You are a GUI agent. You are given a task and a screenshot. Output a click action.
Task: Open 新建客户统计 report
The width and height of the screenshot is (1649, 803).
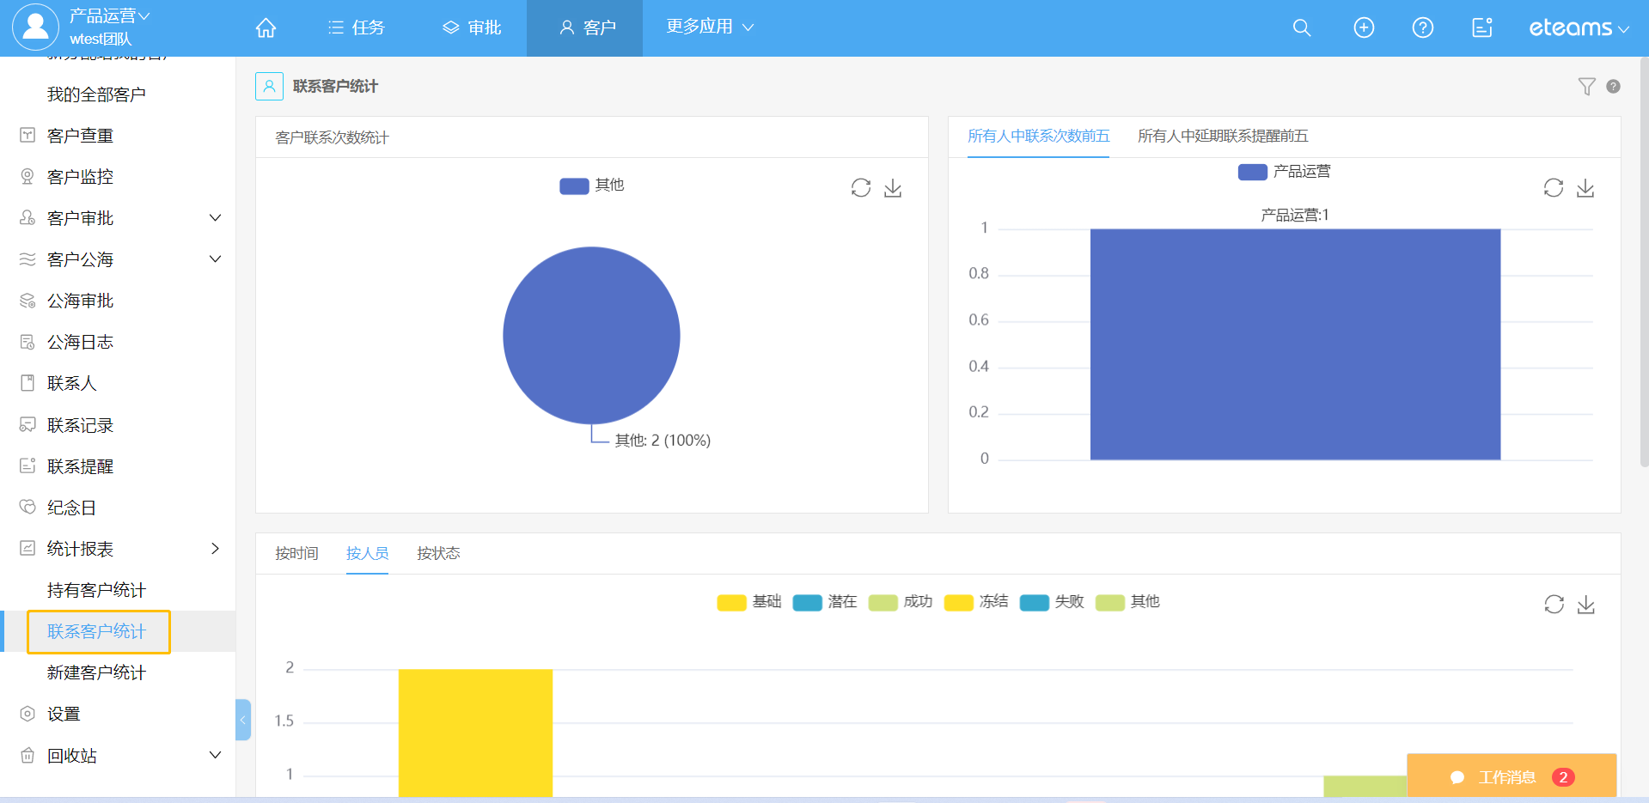96,672
